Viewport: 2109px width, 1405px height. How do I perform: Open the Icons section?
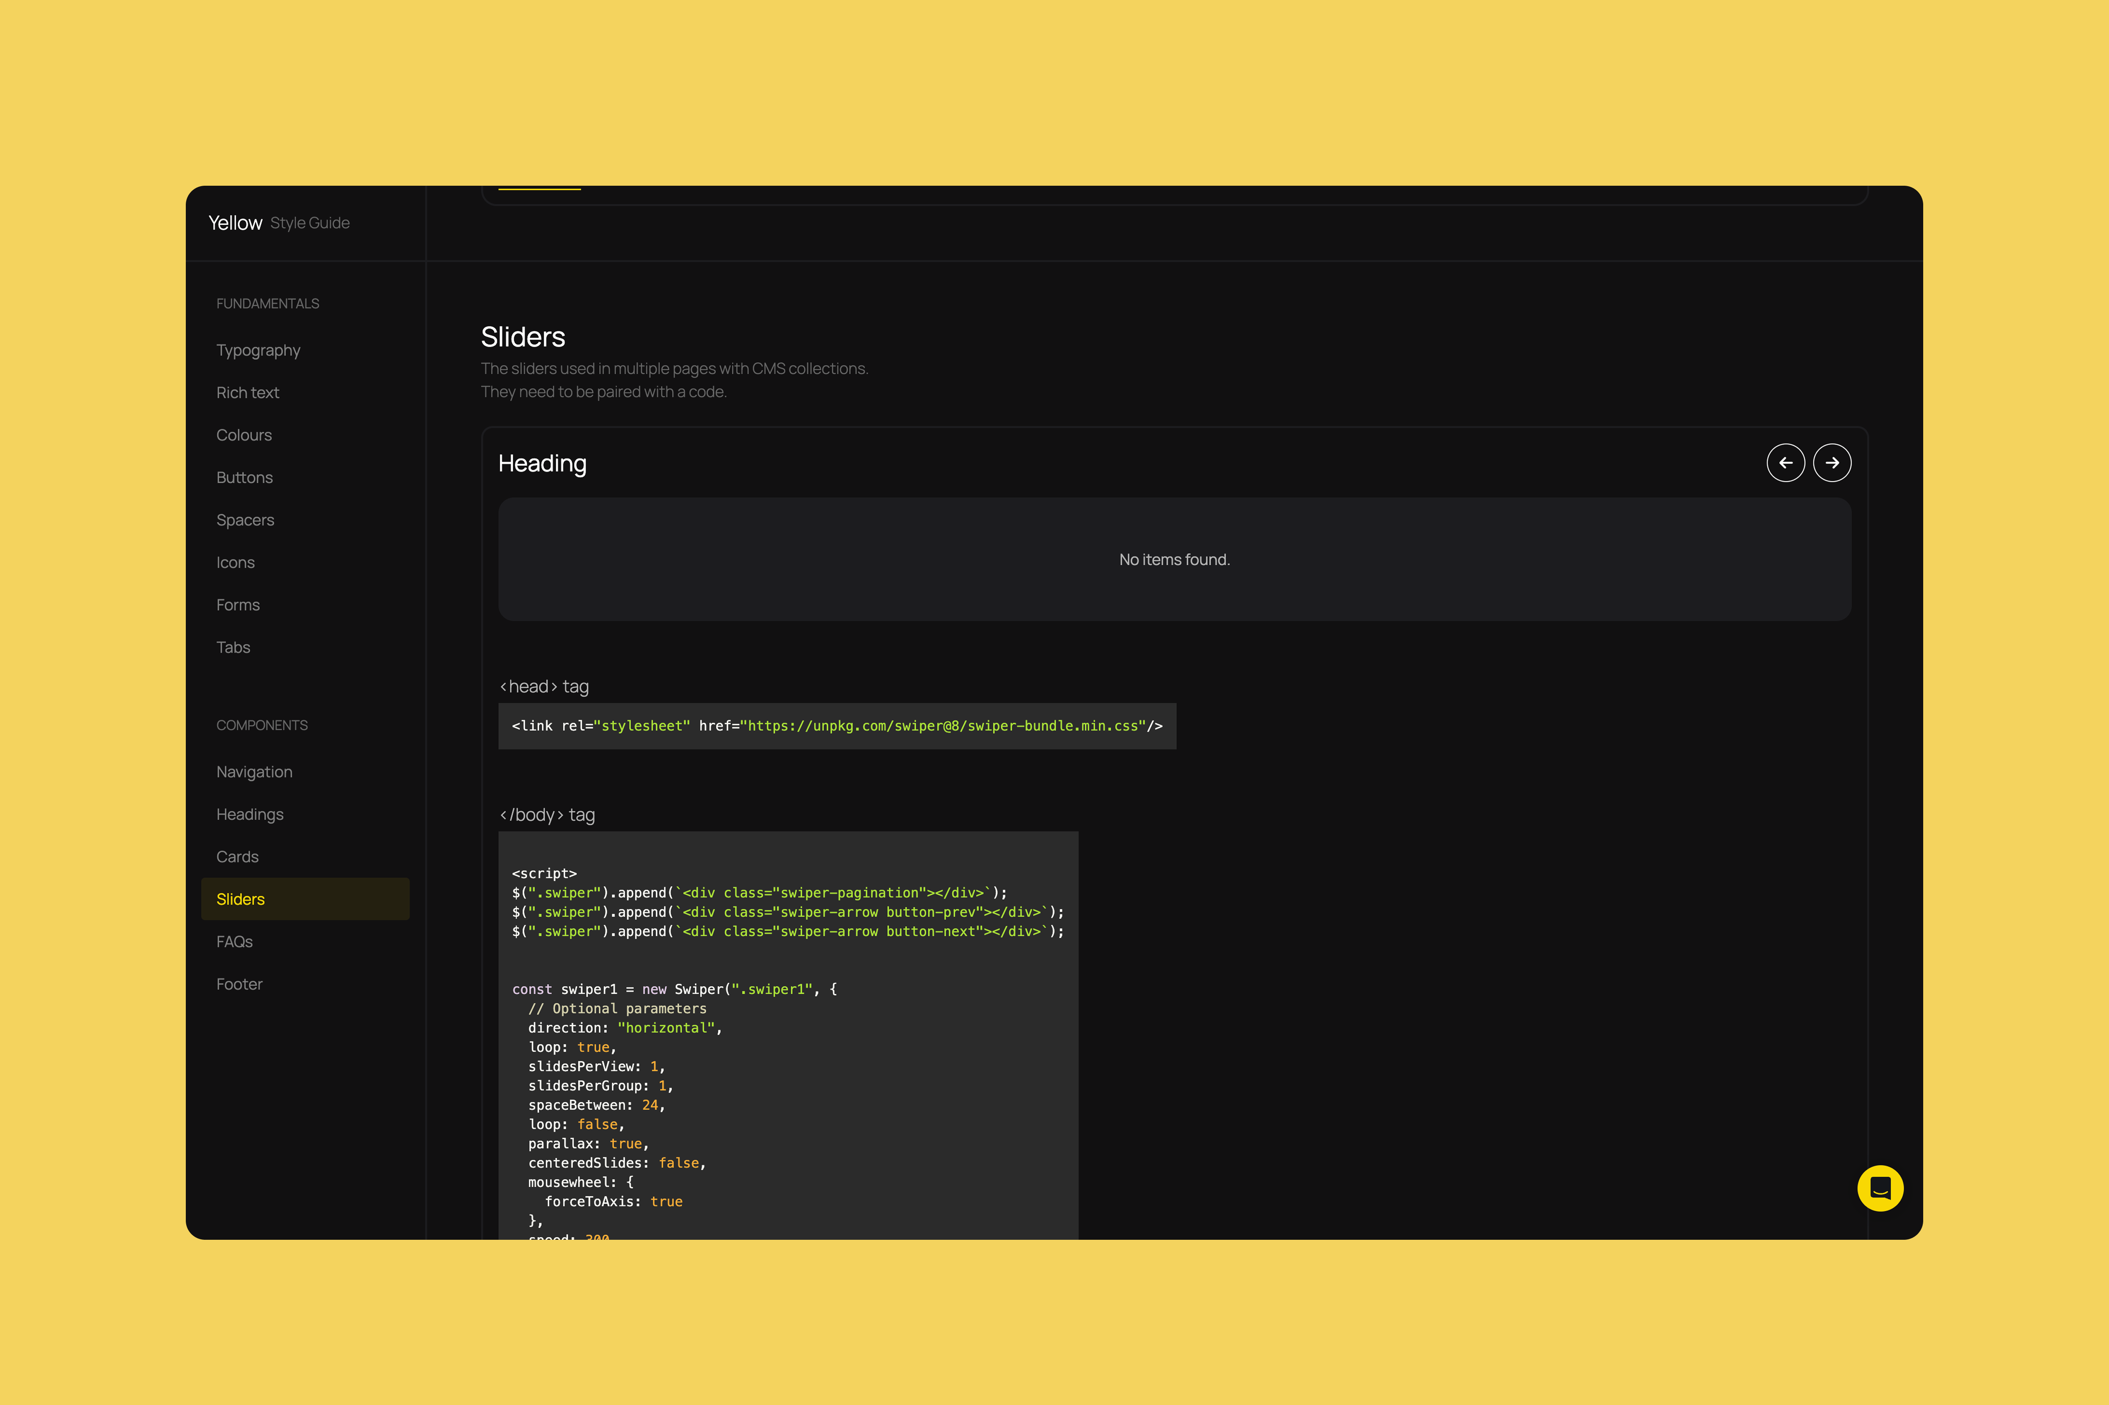[236, 563]
